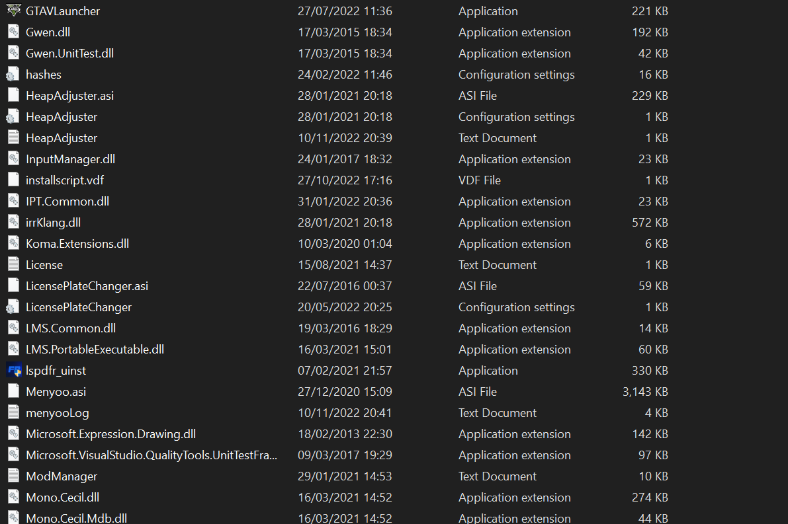Screen dimensions: 788x524
Task: Select the lspdfr_uinst application icon
Action: pos(13,371)
